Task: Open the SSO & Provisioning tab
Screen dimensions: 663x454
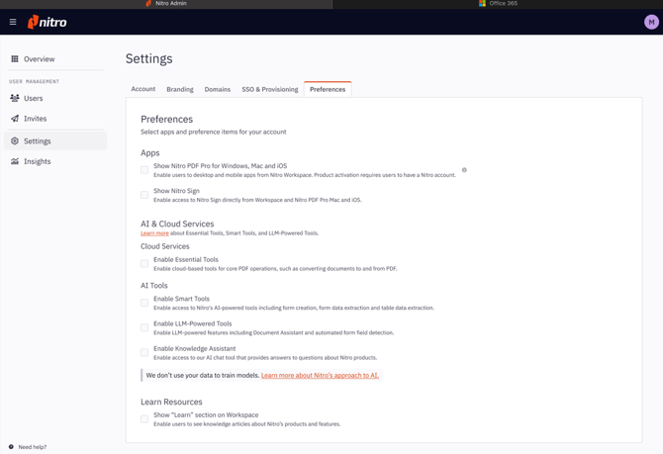Action: tap(270, 89)
